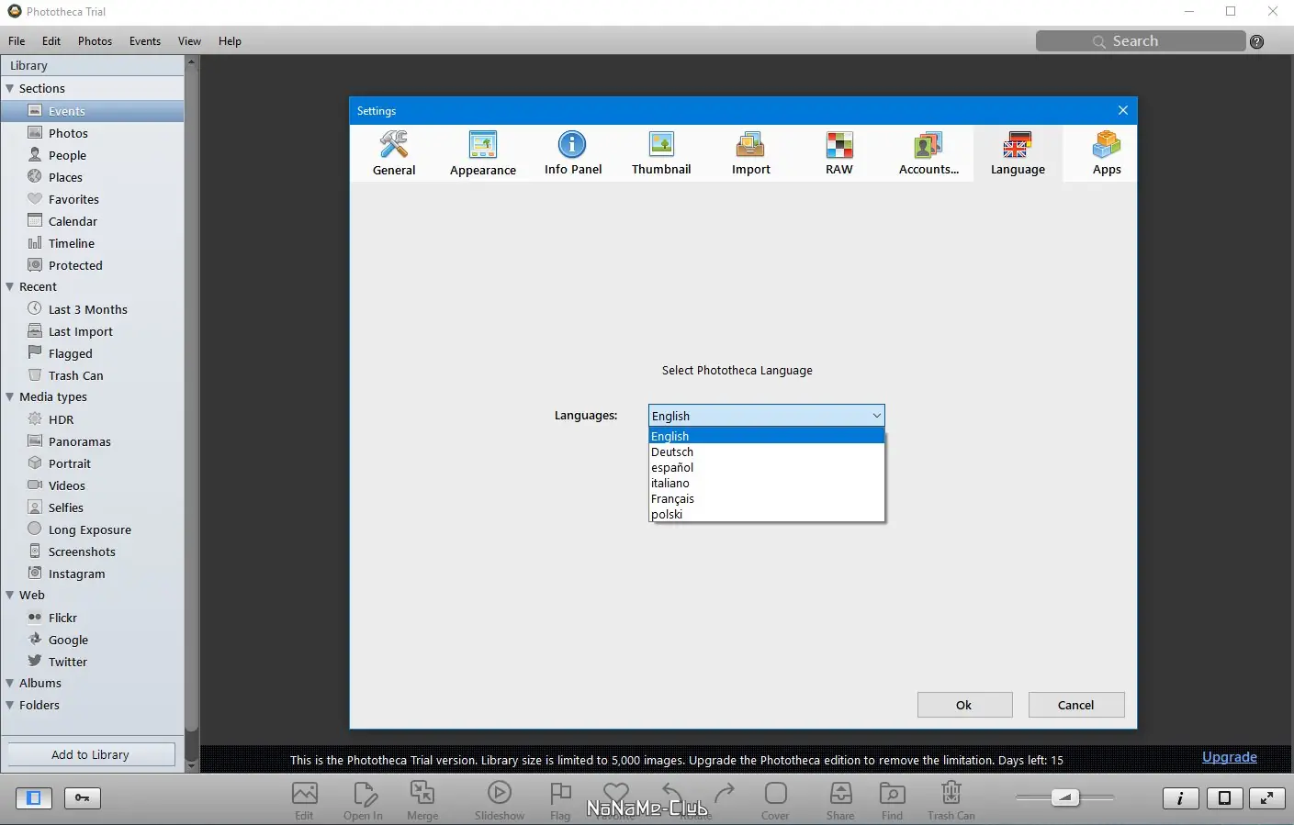Open the Languages combo box
The width and height of the screenshot is (1294, 825).
click(x=766, y=416)
